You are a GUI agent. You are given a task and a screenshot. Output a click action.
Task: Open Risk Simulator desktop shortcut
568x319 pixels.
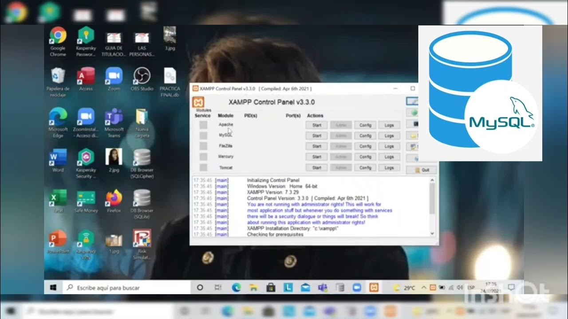click(x=142, y=239)
